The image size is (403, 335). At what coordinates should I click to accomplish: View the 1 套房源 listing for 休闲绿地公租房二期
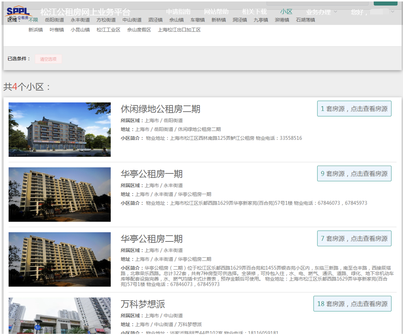[x=354, y=109]
